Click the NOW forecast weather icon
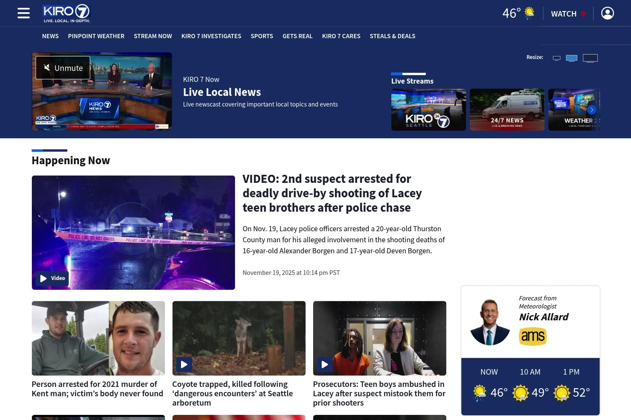This screenshot has width=631, height=420. [x=480, y=393]
